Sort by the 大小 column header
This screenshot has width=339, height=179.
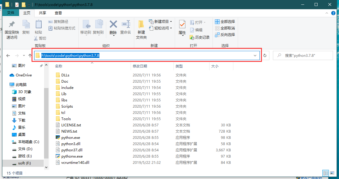215,66
